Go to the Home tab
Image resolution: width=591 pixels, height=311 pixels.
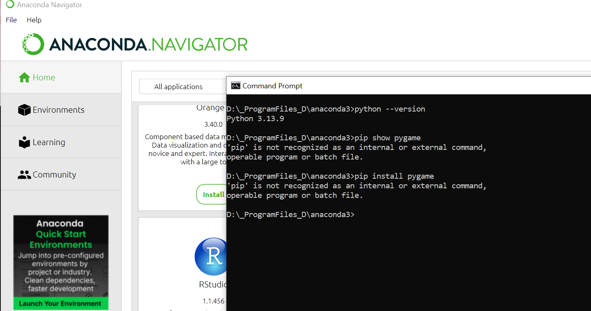point(61,78)
